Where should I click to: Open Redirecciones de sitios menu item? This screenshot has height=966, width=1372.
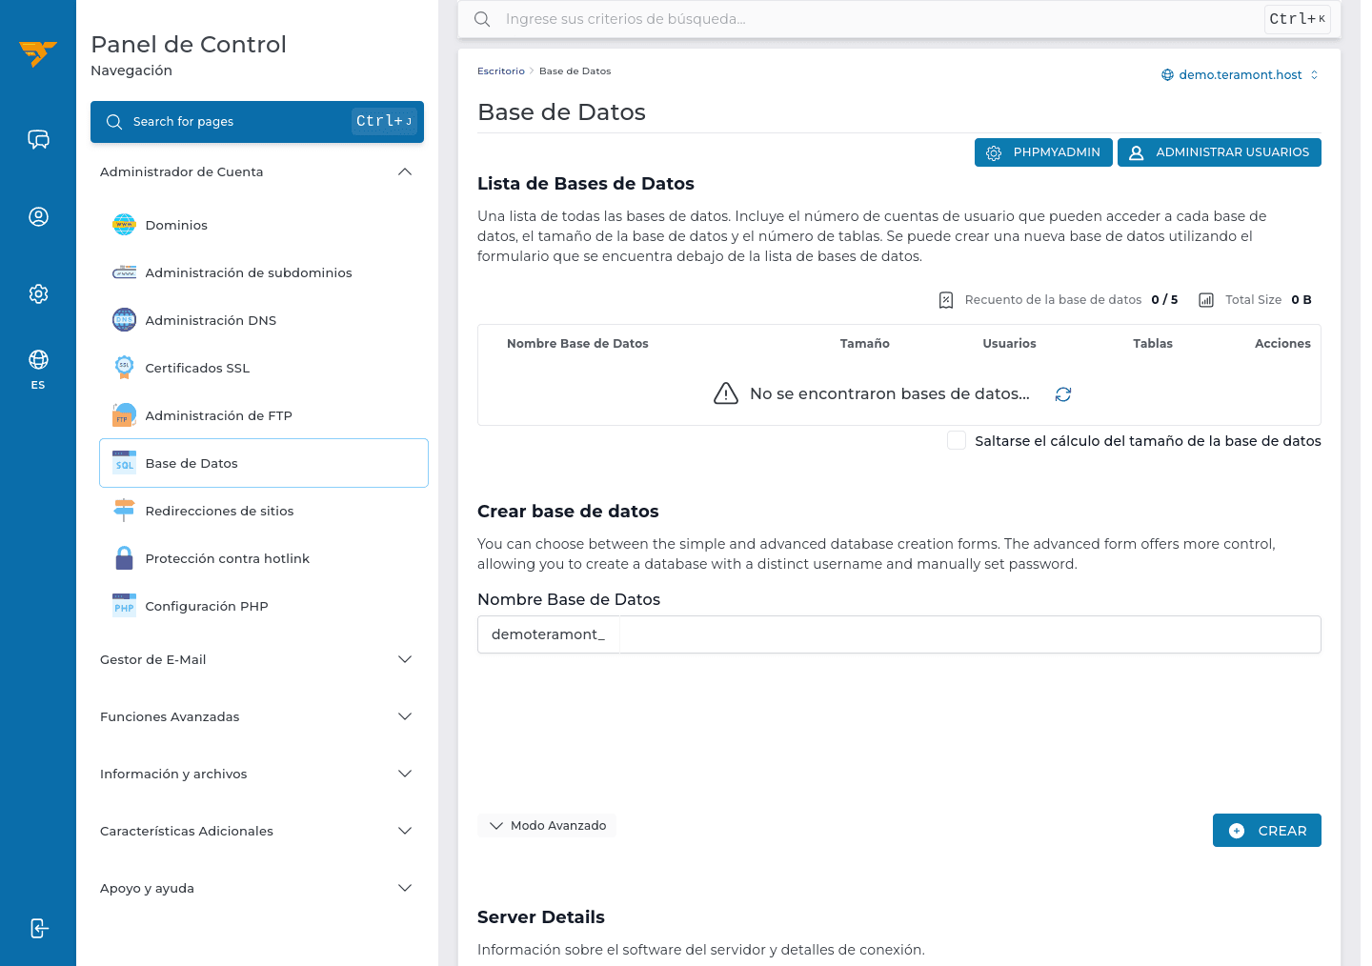coord(264,511)
